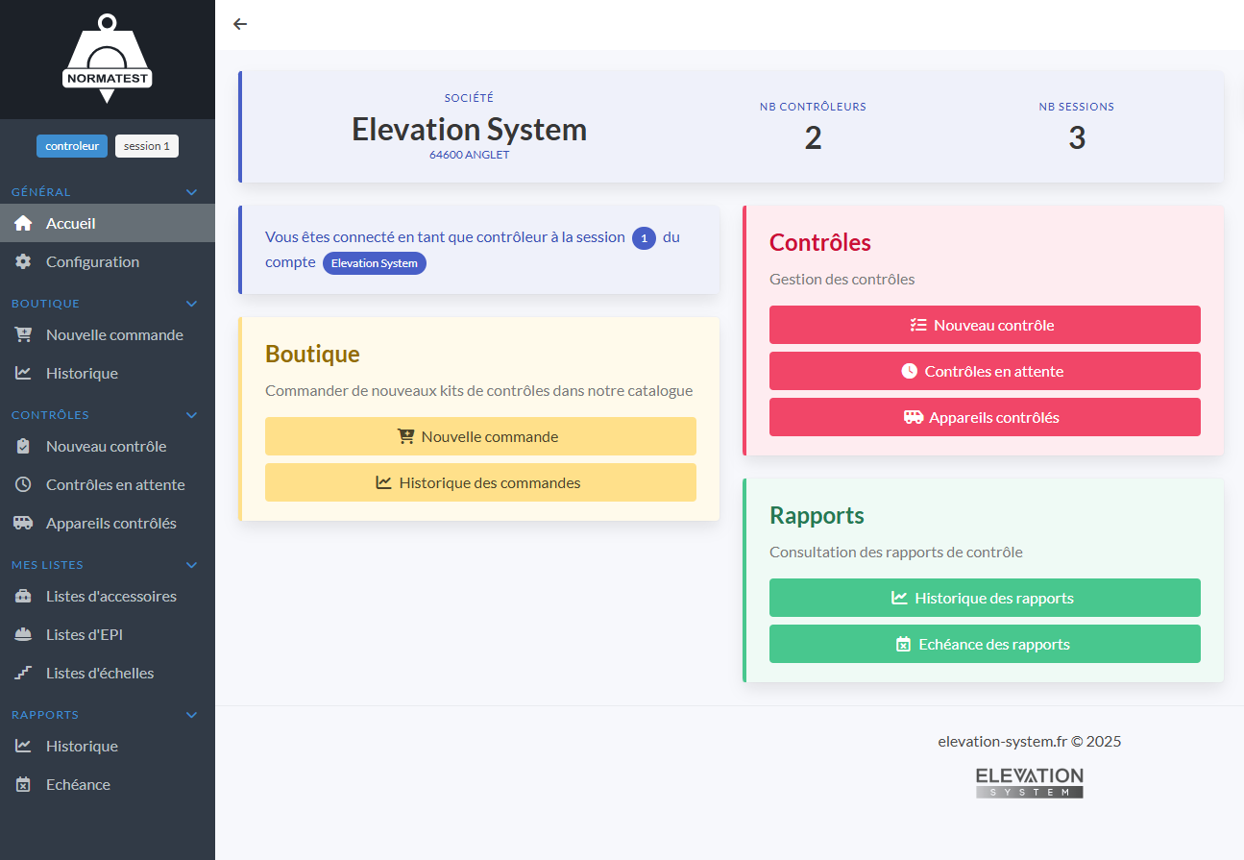This screenshot has height=860, width=1244.
Task: Click the Normatest logo in sidebar
Action: pos(108,59)
